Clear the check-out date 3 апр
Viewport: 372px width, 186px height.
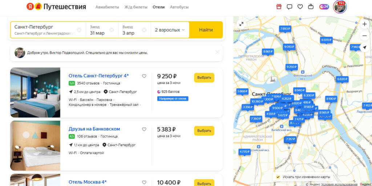[x=144, y=30]
